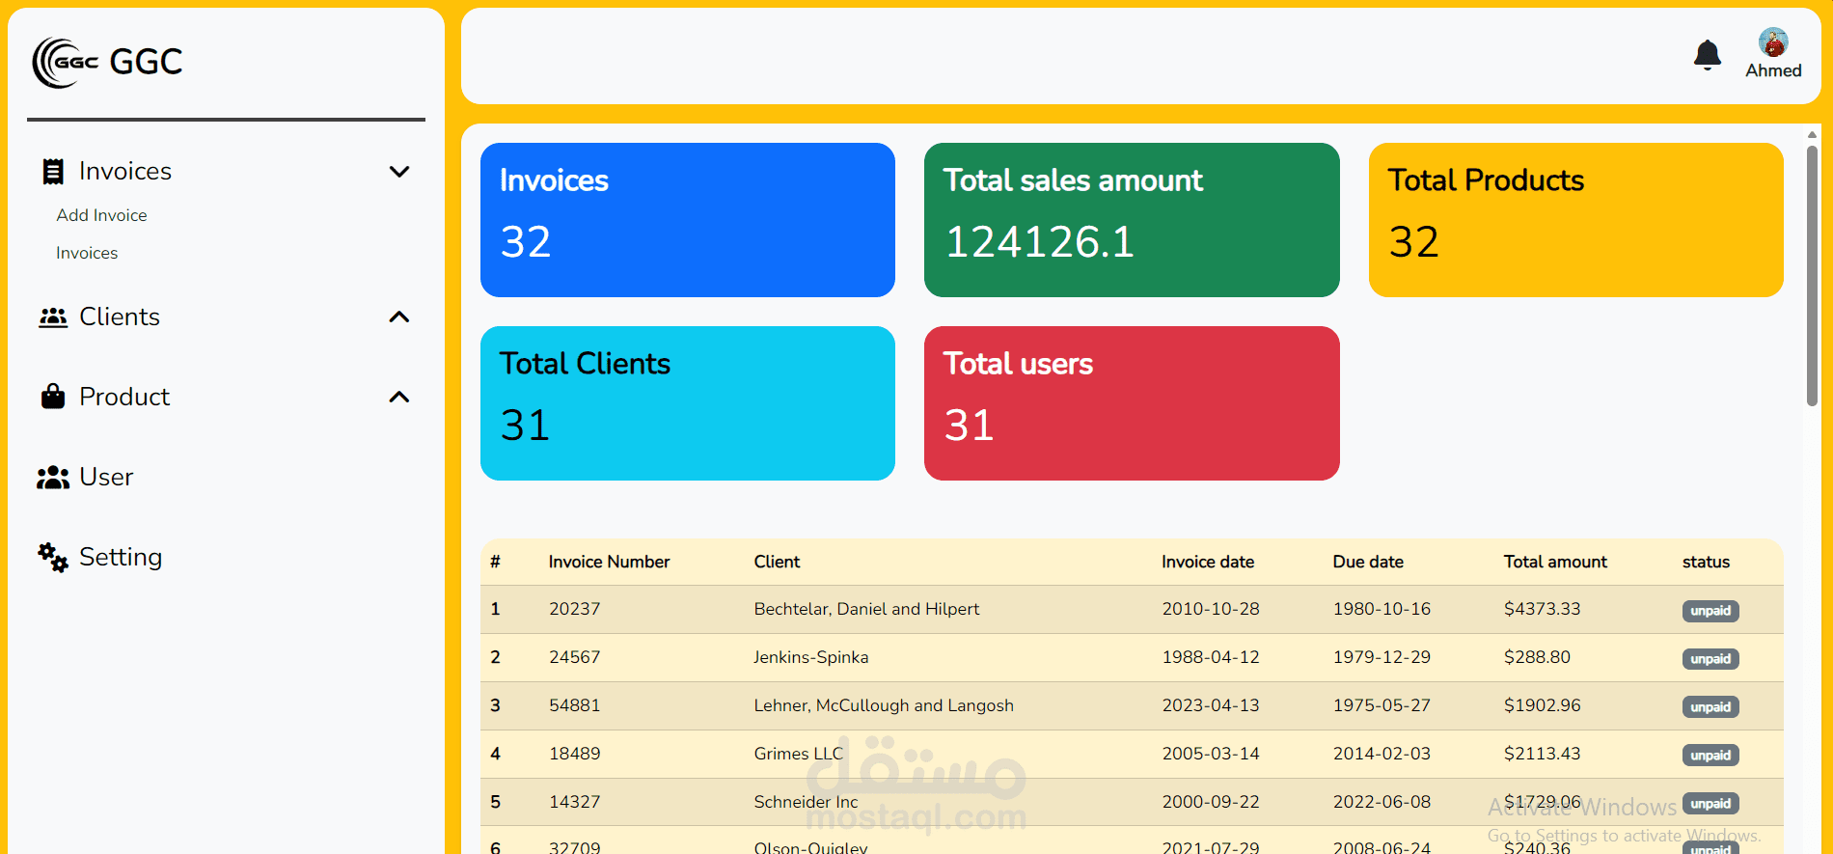Click the Invoices receipt icon
Viewport: 1833px width, 854px height.
point(53,172)
